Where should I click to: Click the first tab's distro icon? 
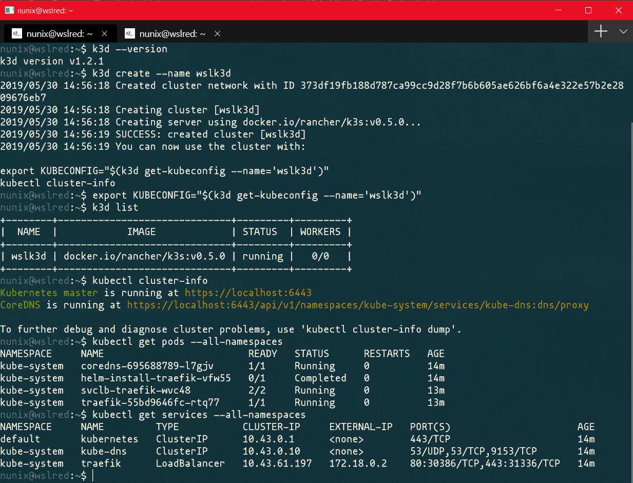[x=17, y=33]
